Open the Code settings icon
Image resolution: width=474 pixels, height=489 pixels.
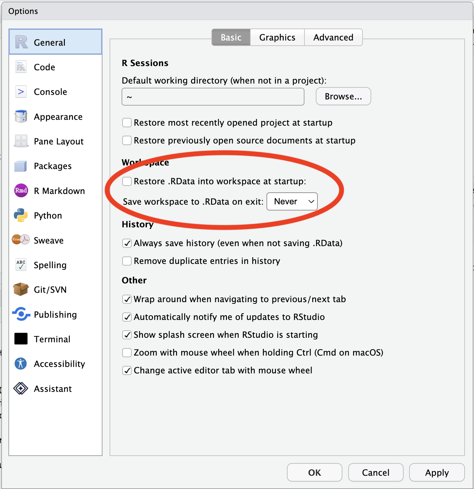click(x=21, y=67)
